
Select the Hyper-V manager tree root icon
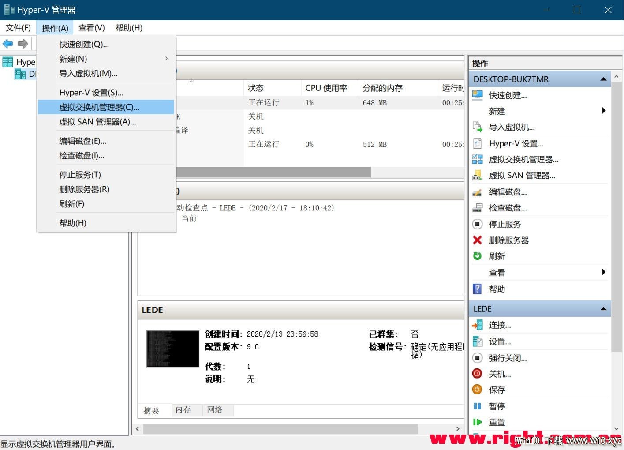[8, 62]
